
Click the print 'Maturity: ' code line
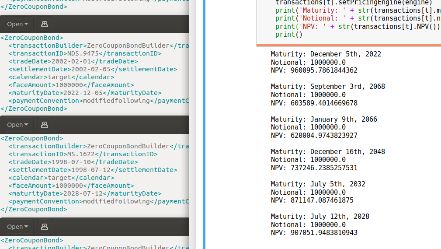[x=358, y=11]
